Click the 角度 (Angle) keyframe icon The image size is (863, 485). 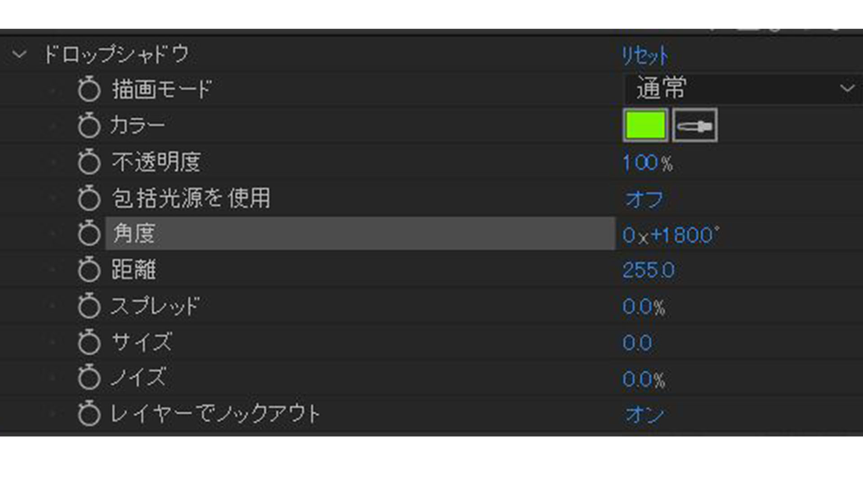(x=89, y=234)
